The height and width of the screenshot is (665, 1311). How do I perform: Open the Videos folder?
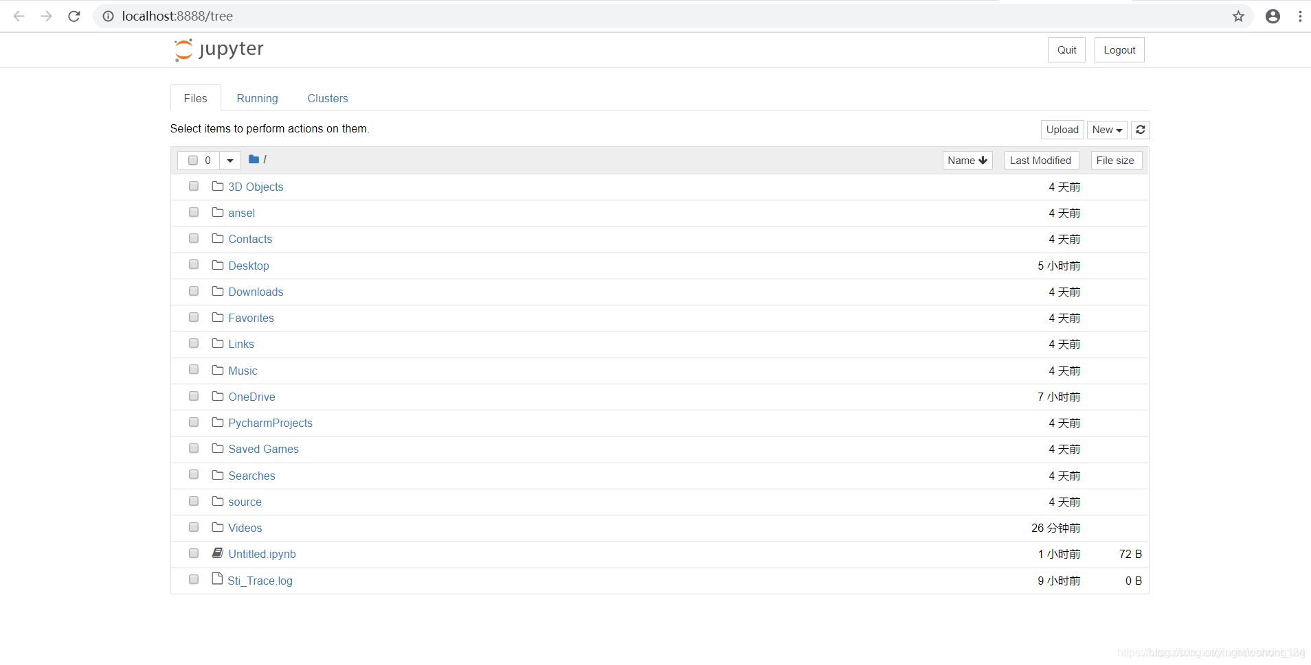(245, 528)
